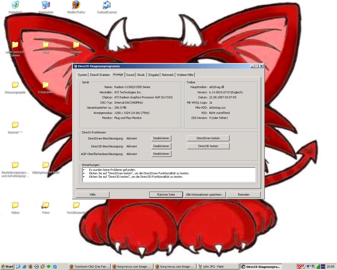This screenshot has height=270, width=337.
Task: Go to Nächste Seite
Action: [166, 195]
